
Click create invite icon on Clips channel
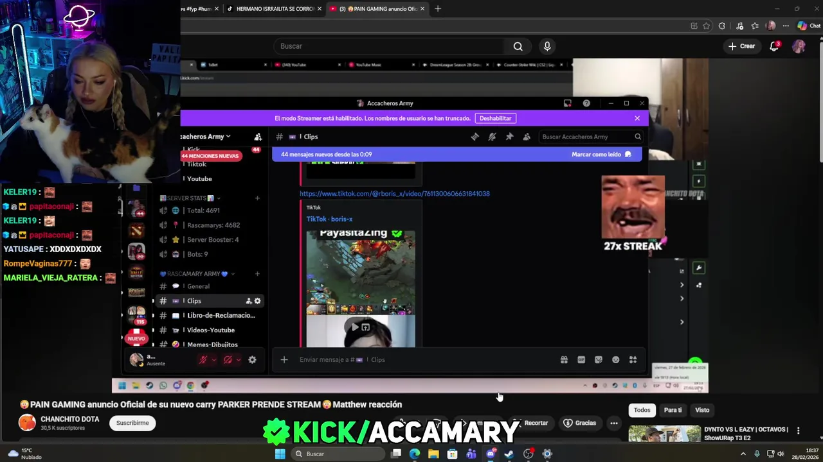[x=248, y=301]
